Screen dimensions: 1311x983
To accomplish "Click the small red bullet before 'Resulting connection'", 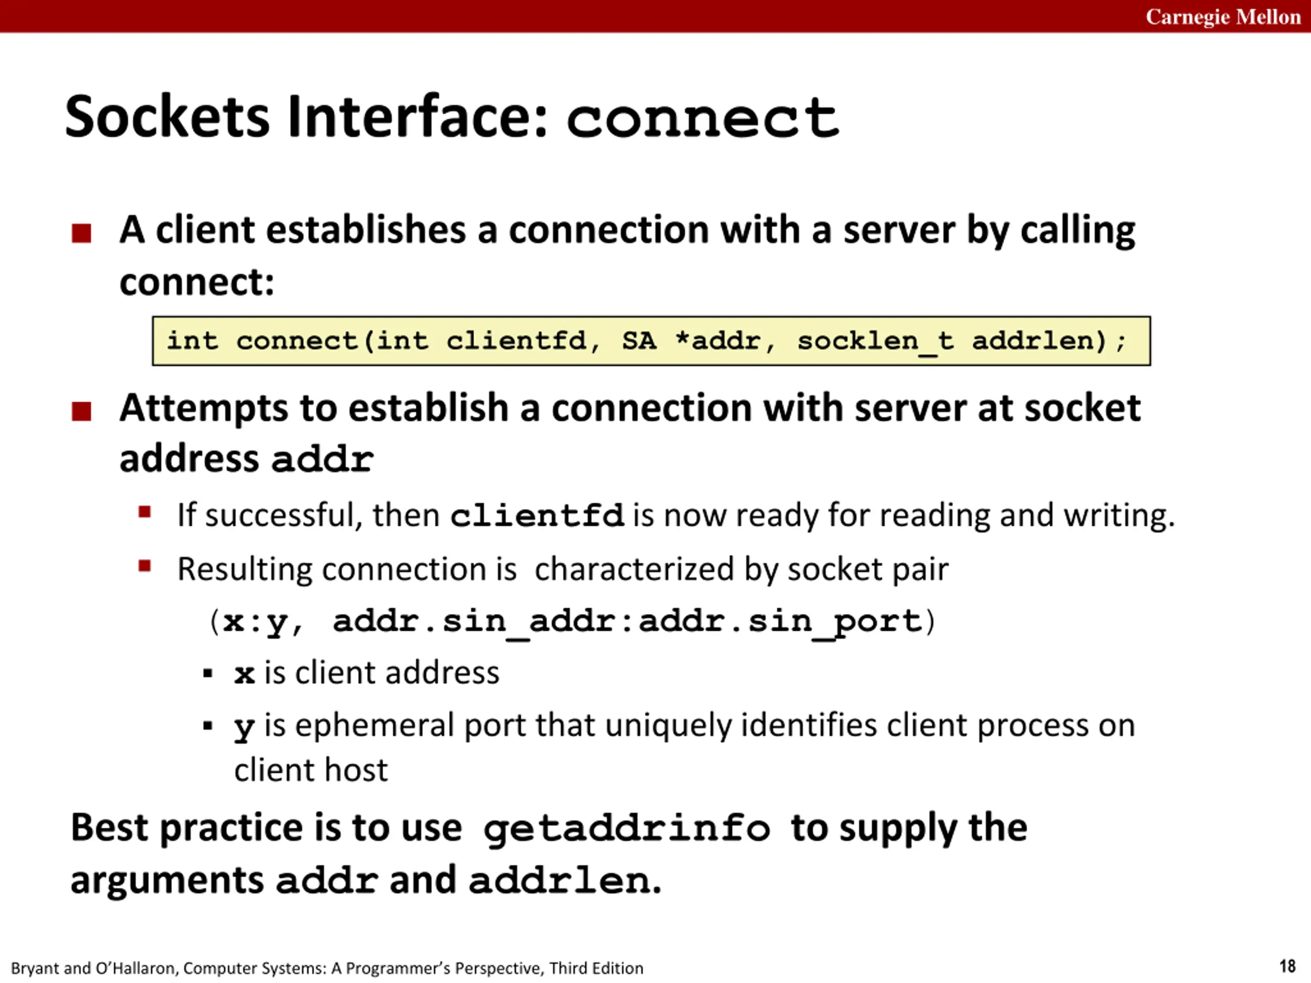I will pos(144,566).
